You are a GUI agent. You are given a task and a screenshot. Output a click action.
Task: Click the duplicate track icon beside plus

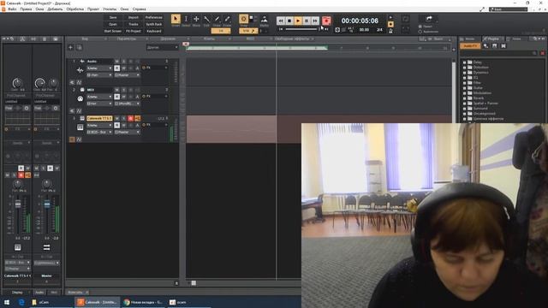point(80,47)
